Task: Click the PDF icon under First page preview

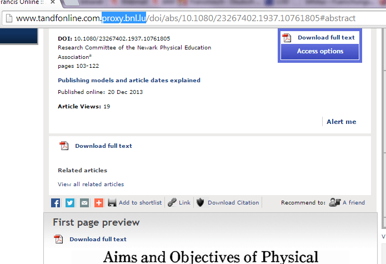Action: pyautogui.click(x=59, y=240)
